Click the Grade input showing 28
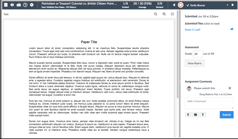This screenshot has height=139, width=238. click(198, 54)
